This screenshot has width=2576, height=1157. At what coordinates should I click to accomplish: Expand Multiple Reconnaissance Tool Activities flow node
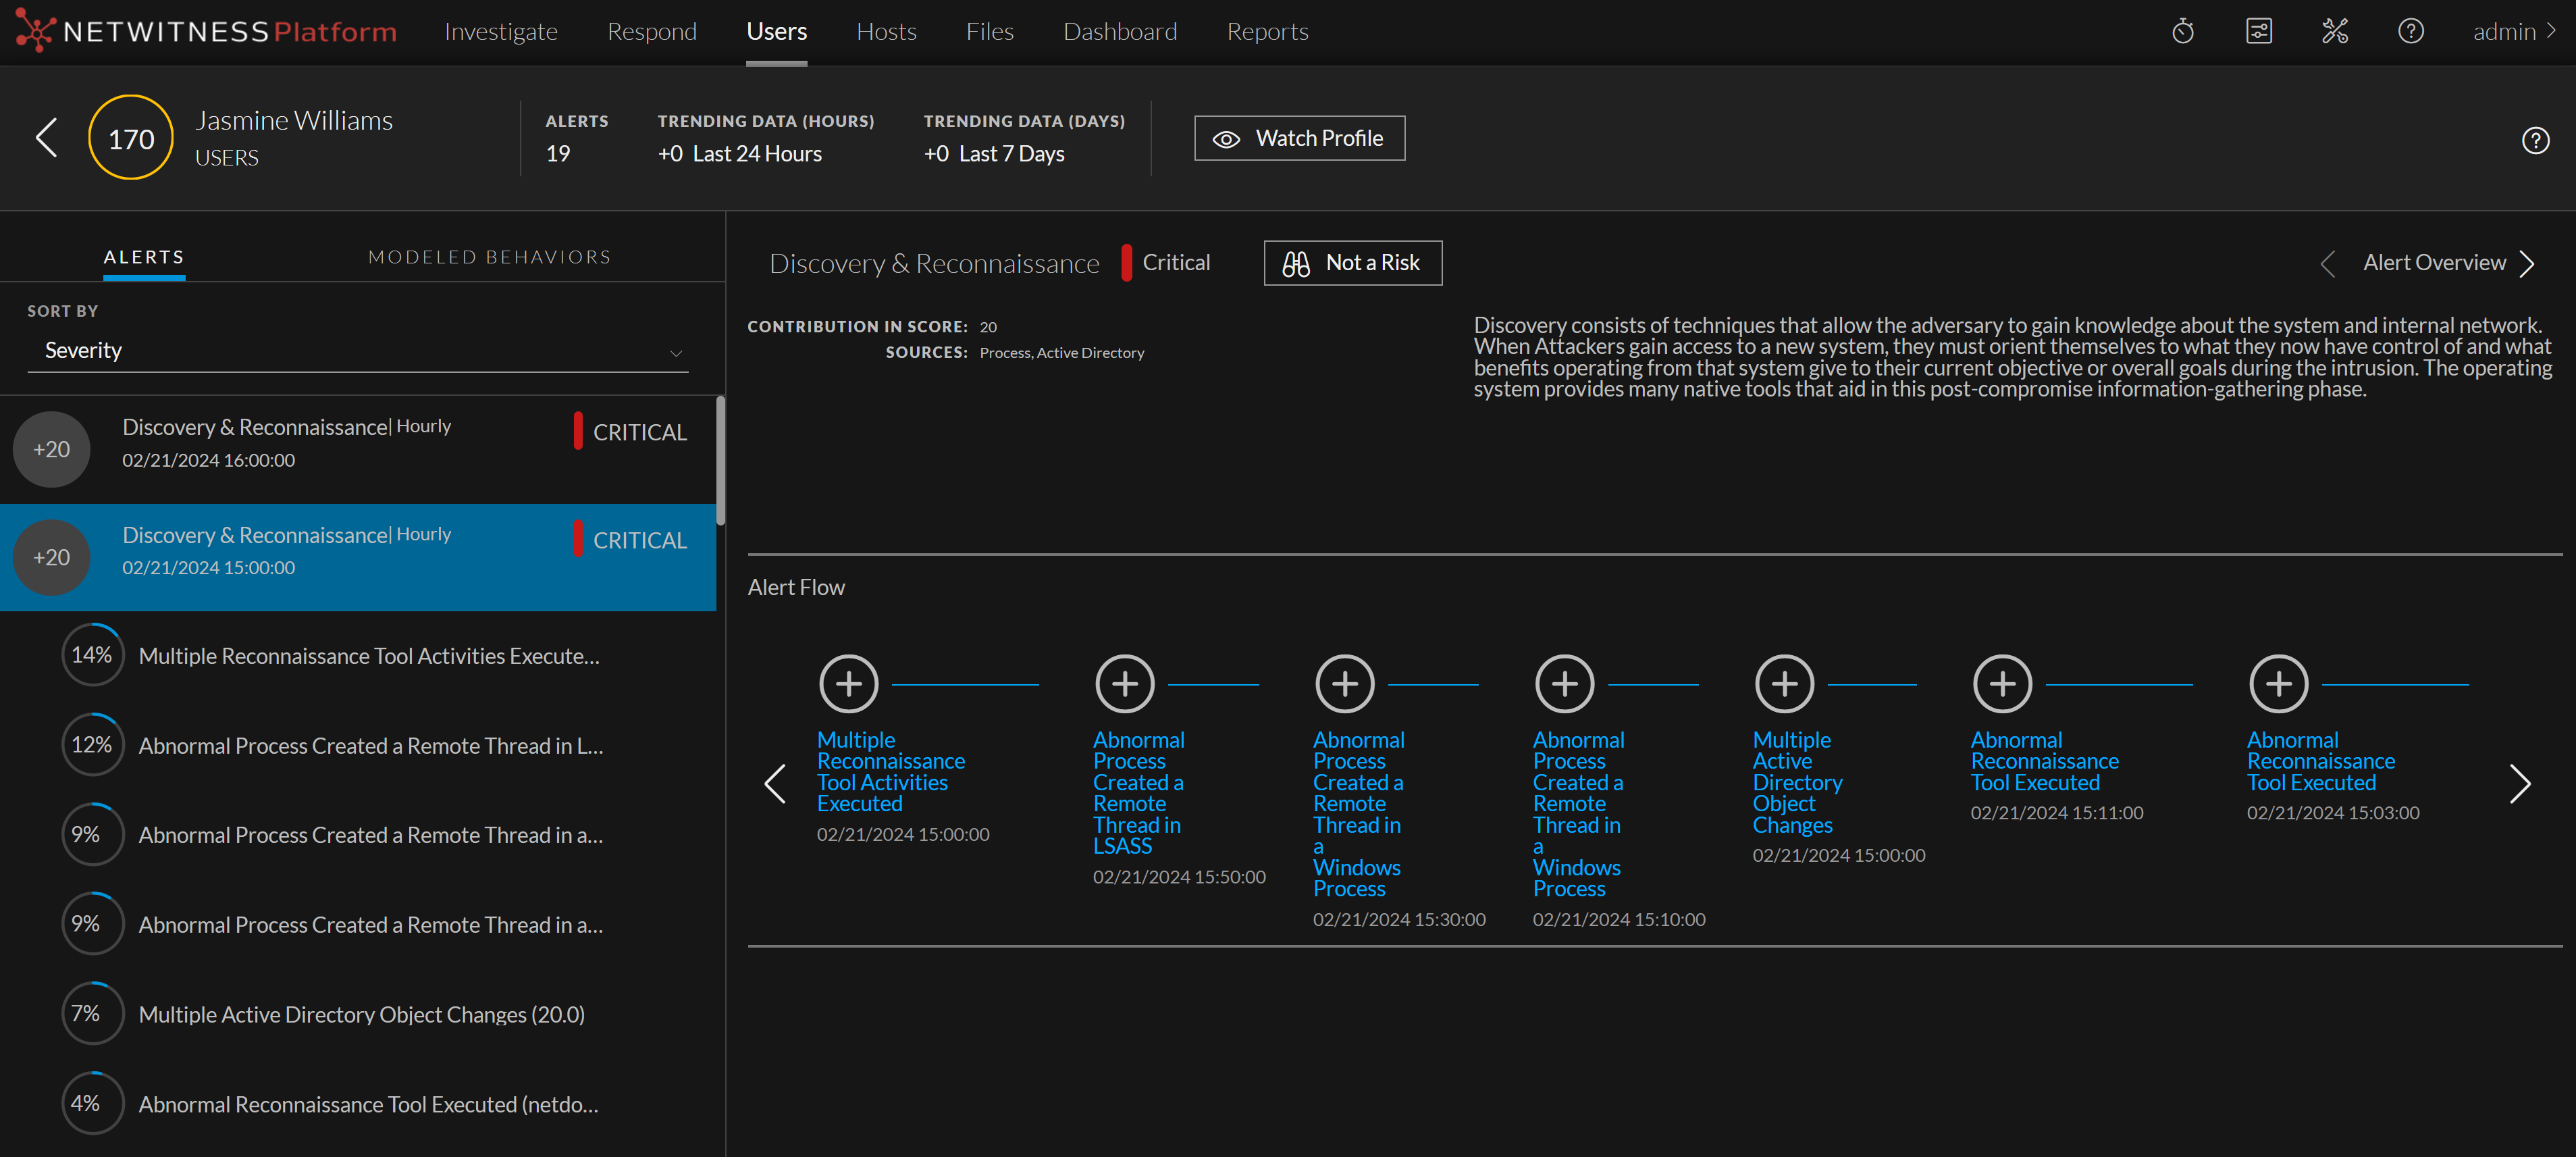point(848,684)
